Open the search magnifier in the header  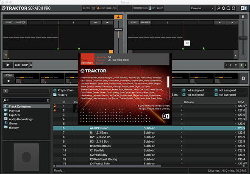(x=218, y=8)
